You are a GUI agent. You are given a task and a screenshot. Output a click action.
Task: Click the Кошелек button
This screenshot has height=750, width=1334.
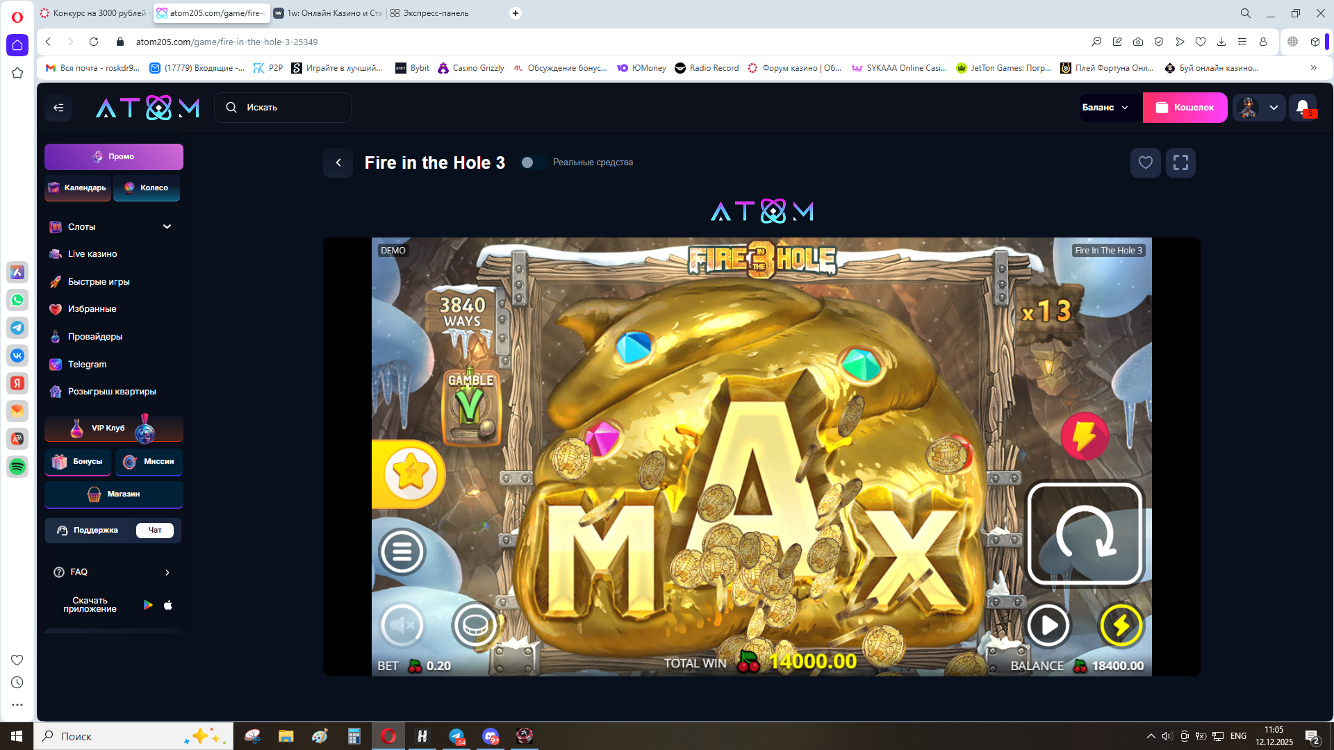coord(1185,108)
